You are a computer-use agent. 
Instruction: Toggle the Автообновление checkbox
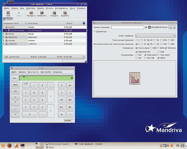[146, 27]
